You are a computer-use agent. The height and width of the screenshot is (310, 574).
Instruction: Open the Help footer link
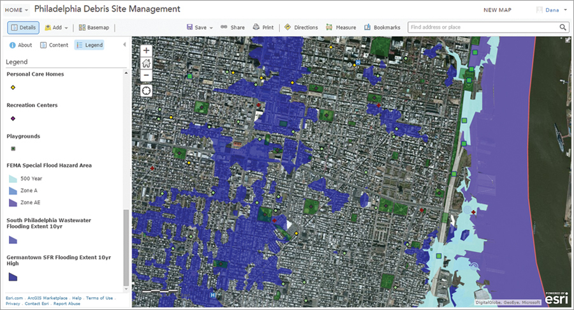(x=77, y=298)
